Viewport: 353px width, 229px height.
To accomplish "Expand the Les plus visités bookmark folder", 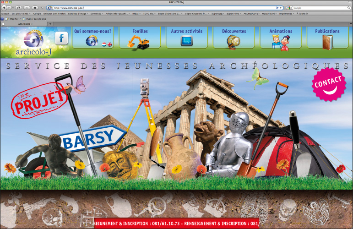I will [x=21, y=14].
